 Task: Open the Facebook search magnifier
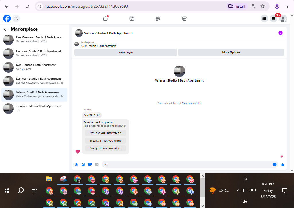pos(16,19)
